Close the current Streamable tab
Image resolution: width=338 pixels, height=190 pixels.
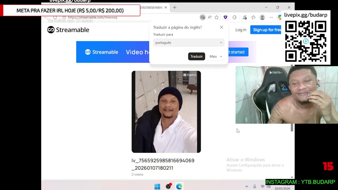[x=166, y=7]
